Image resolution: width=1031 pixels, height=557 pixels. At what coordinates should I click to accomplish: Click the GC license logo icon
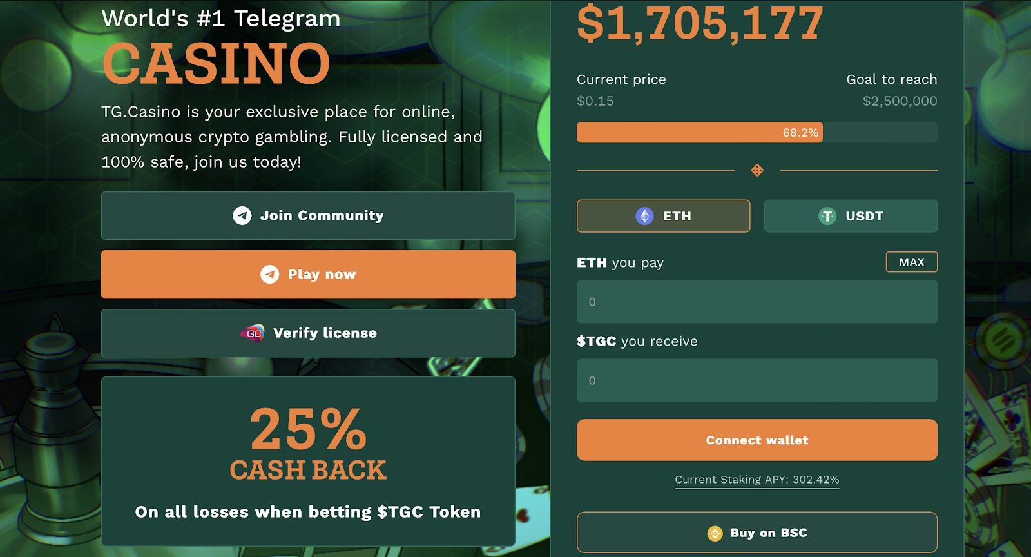point(253,333)
